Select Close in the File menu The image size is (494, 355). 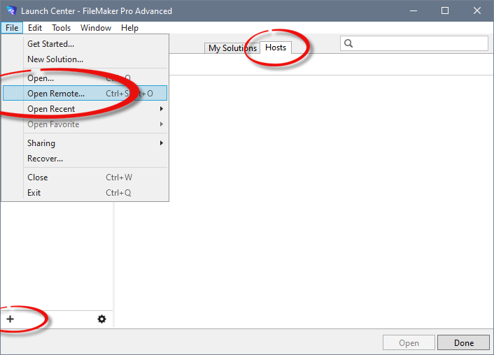(85, 177)
